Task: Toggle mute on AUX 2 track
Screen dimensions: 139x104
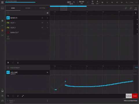Action: (42, 28)
